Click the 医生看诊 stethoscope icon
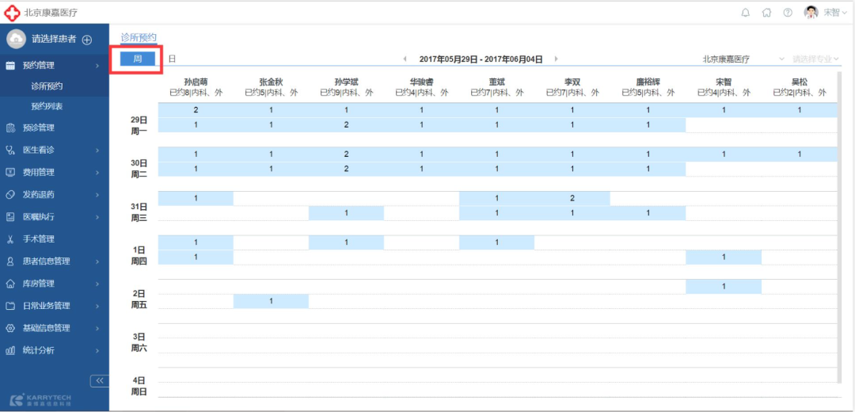The height and width of the screenshot is (412, 855). pos(10,150)
